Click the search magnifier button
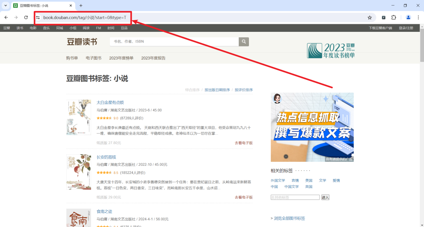The width and height of the screenshot is (424, 227). point(244,42)
